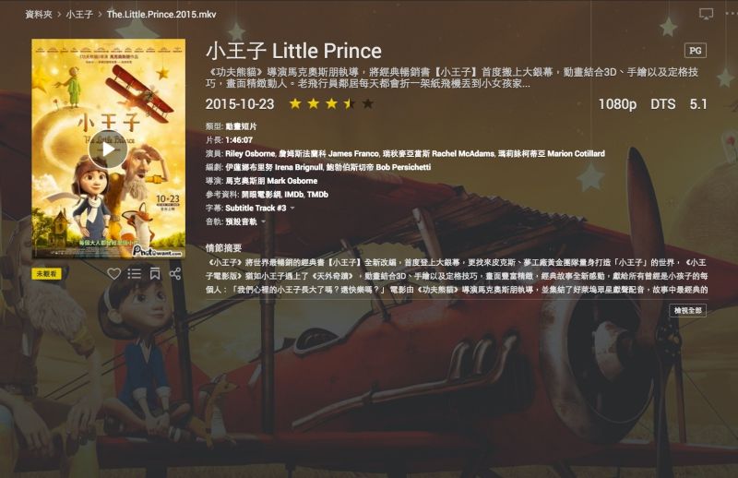Bookmark the movie with the bookmark icon

(x=155, y=274)
